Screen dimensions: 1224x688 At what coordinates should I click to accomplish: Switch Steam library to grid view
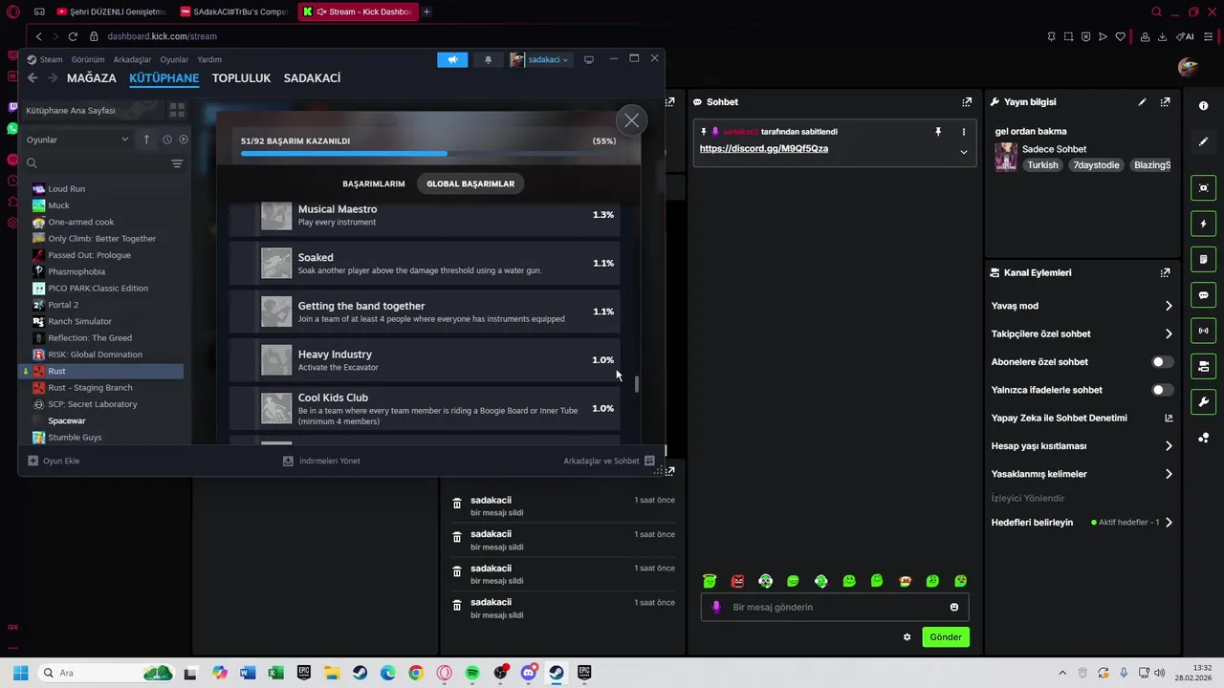pyautogui.click(x=177, y=111)
